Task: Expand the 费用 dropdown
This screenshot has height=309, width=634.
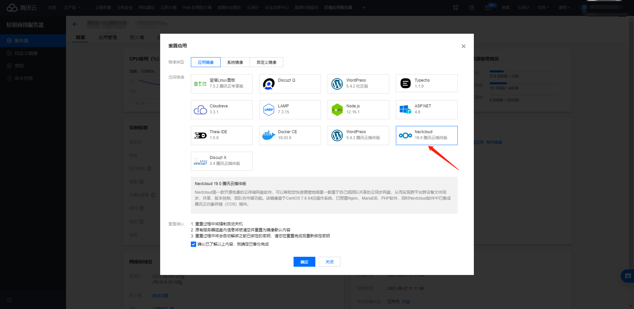Action: click(564, 8)
